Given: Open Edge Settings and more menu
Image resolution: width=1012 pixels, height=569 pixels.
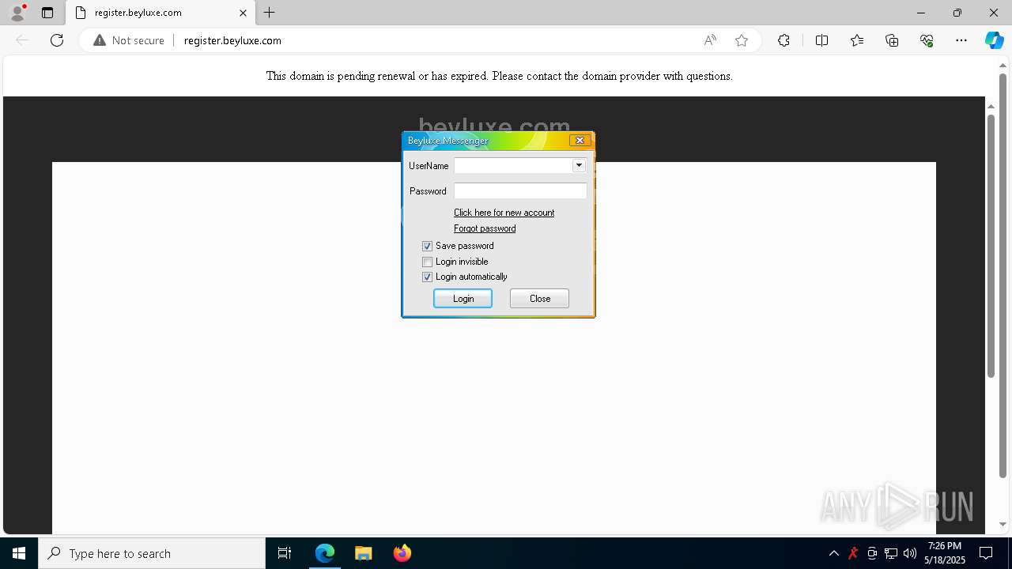Looking at the screenshot, I should (x=961, y=40).
